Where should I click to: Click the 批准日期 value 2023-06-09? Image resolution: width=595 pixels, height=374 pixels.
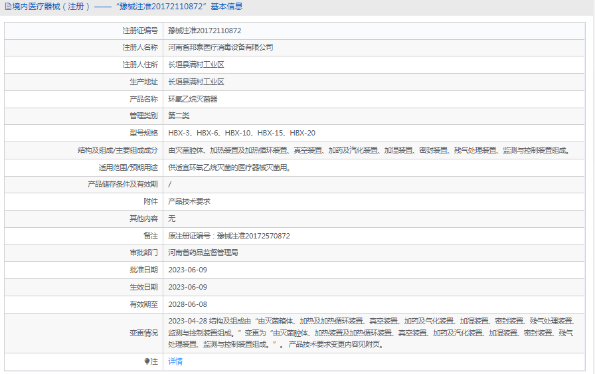(188, 270)
